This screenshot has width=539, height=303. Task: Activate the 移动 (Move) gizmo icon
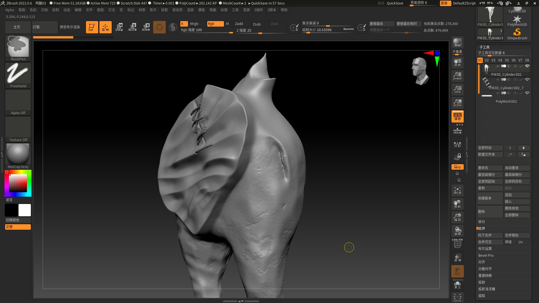pyautogui.click(x=457, y=204)
